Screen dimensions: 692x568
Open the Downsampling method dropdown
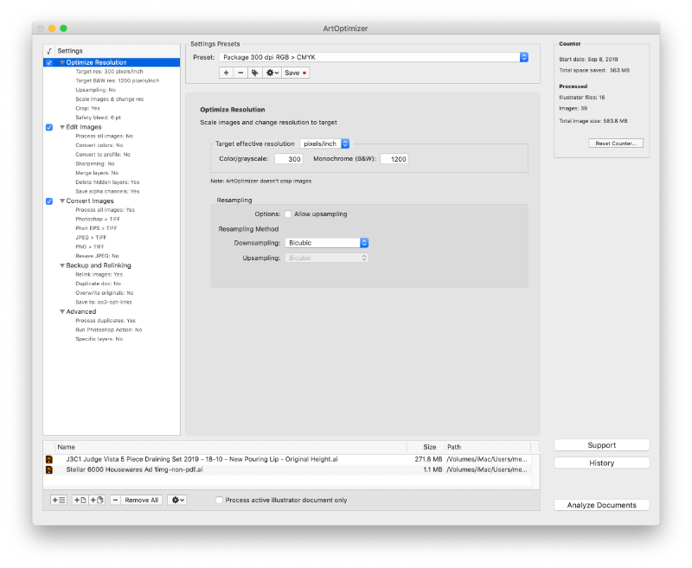[327, 243]
